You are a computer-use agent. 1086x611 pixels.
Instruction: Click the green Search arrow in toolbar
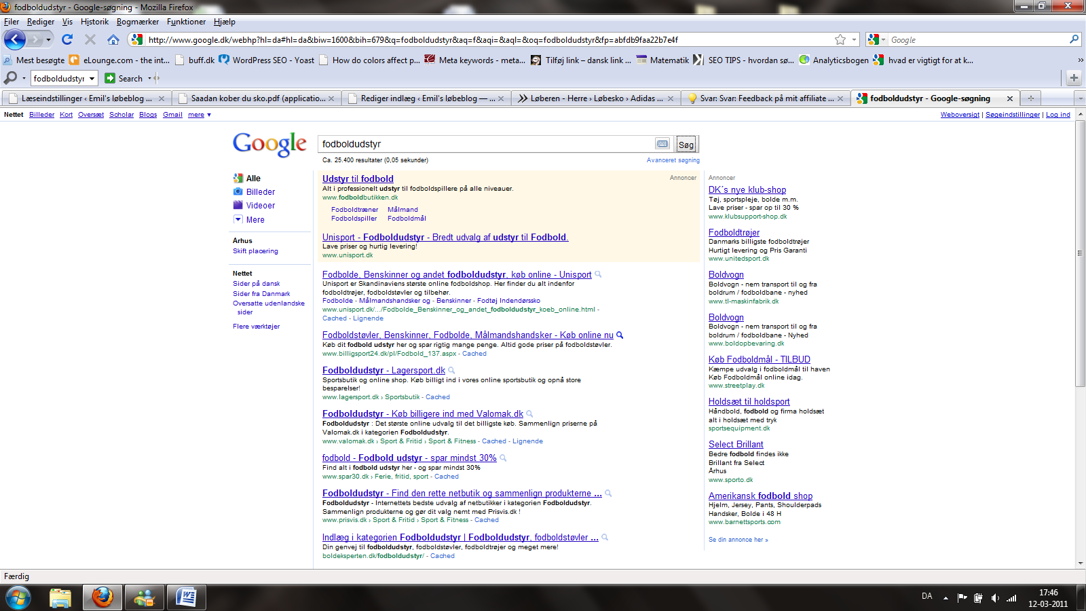110,78
